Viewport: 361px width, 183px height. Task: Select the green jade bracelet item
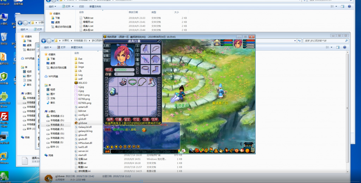tap(133, 82)
